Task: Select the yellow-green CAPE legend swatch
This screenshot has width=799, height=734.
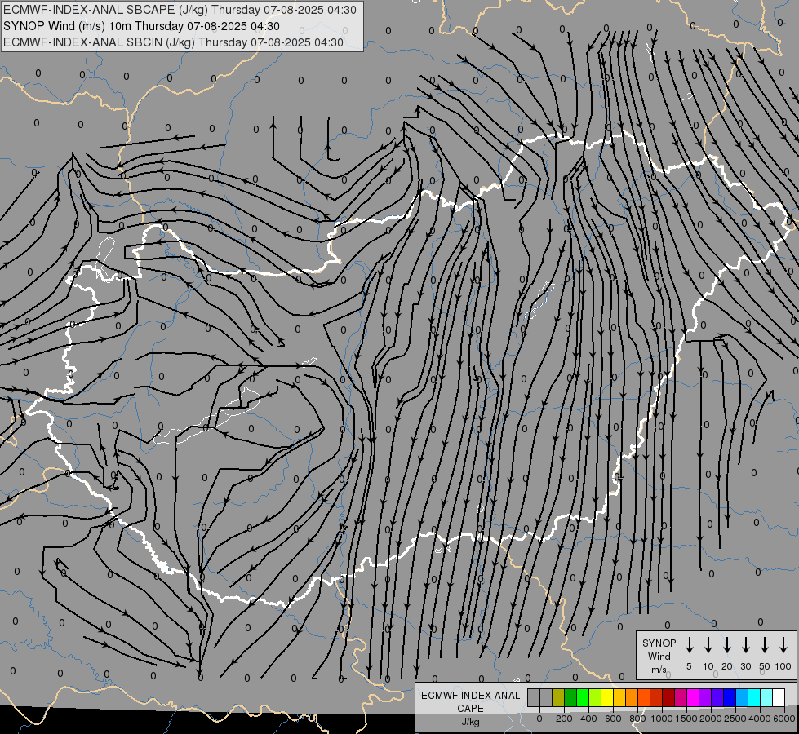Action: [595, 697]
